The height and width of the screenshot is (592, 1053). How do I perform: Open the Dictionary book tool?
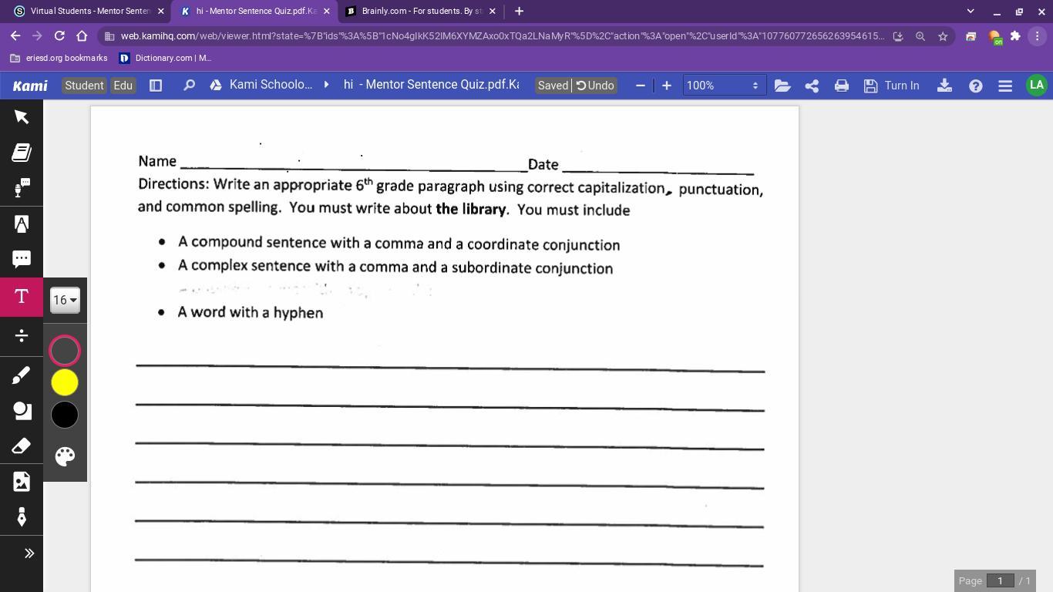(x=22, y=153)
